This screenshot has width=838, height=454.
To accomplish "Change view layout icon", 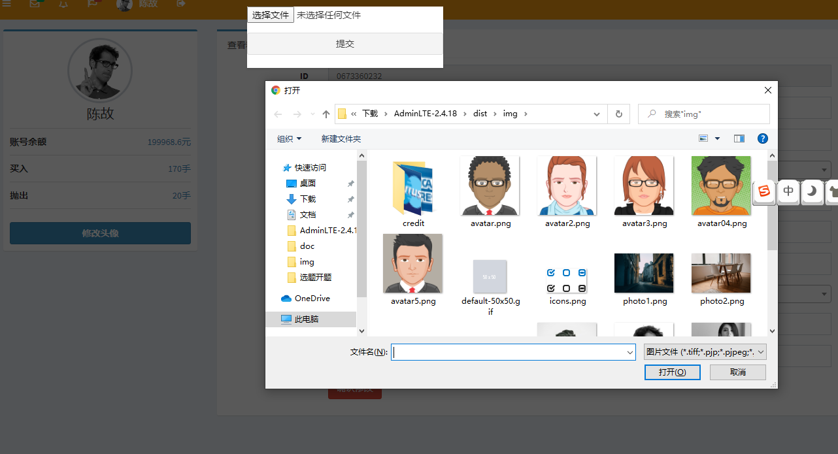I will (703, 138).
